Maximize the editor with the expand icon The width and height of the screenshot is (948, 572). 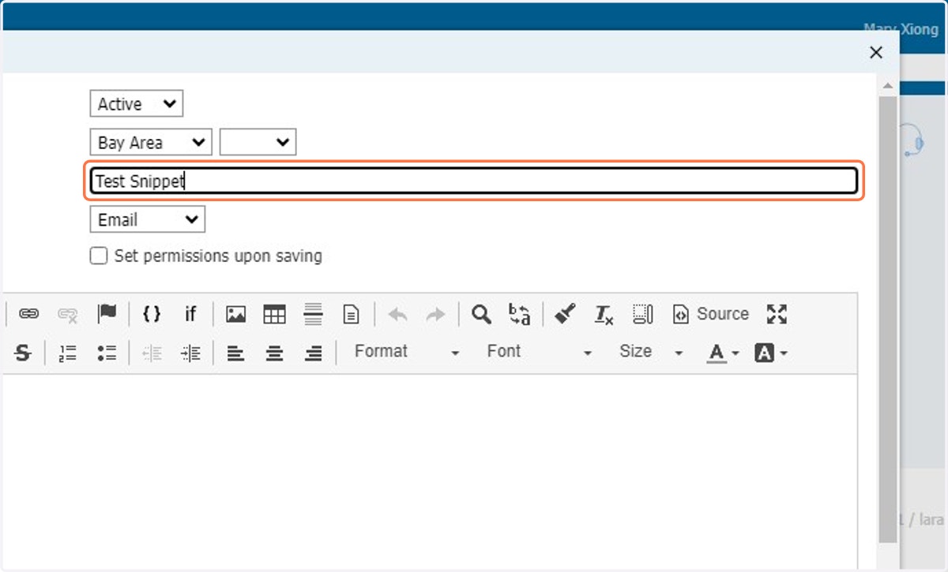(777, 314)
